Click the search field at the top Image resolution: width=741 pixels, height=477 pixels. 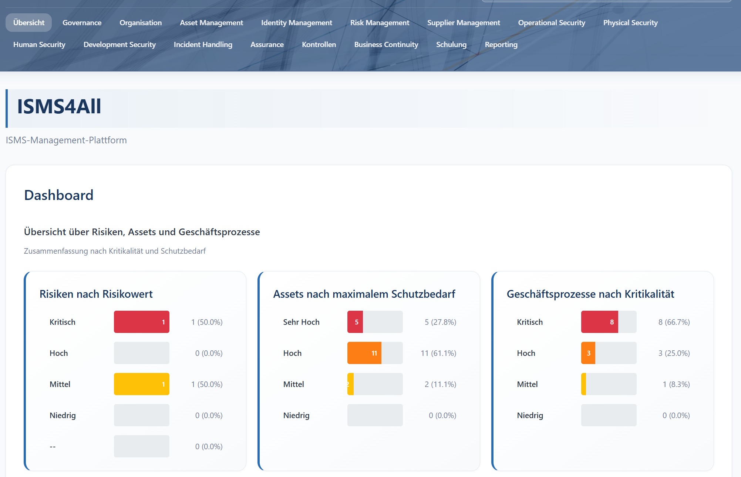tap(607, 2)
